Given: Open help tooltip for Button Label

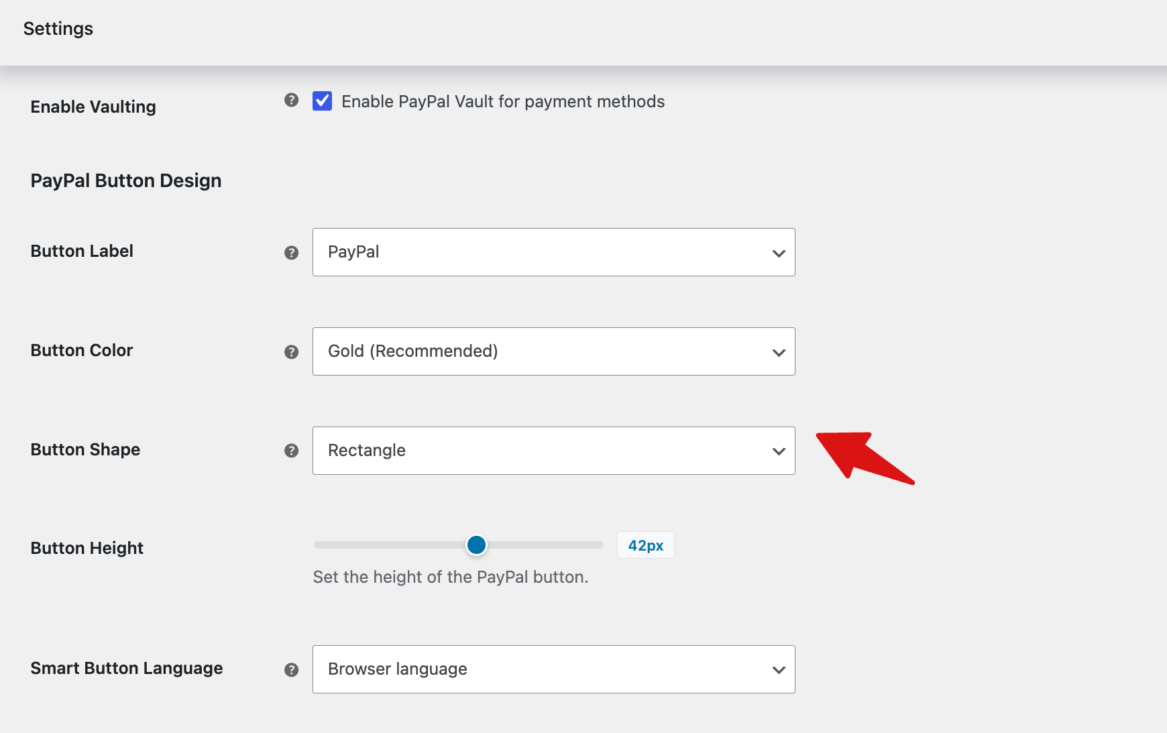Looking at the screenshot, I should tap(291, 253).
